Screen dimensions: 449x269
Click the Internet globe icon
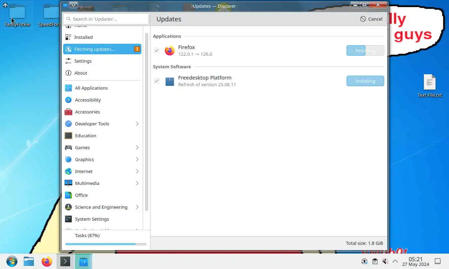(68, 171)
